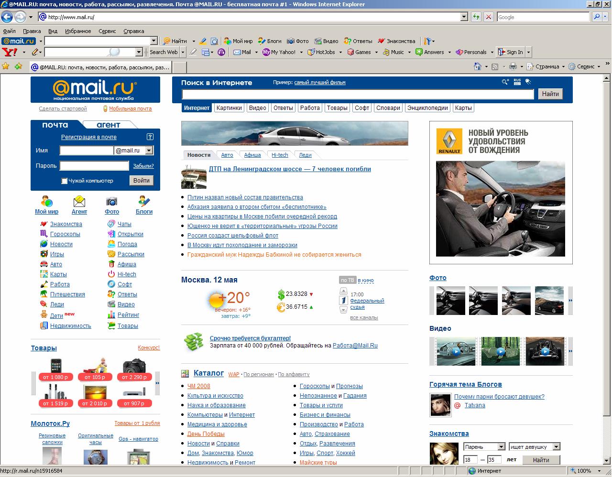Screen dimensions: 612x477
Task: Select the Авто news tab
Action: coord(227,155)
